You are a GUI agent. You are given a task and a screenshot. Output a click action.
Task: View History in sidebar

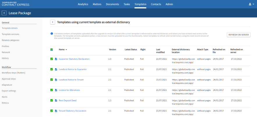point(5,58)
